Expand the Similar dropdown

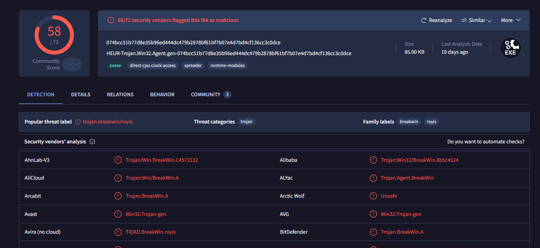pyautogui.click(x=476, y=20)
